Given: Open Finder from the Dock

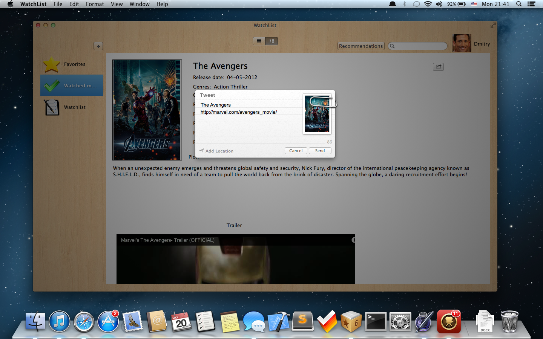Looking at the screenshot, I should (35, 322).
